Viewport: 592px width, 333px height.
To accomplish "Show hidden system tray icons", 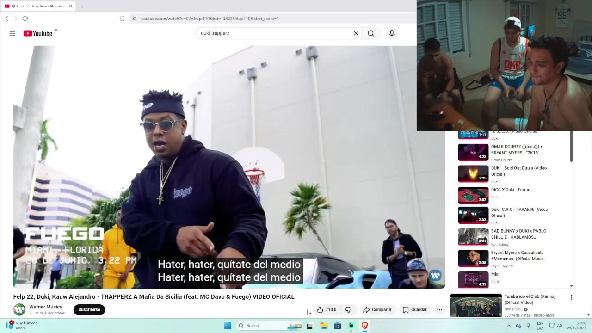I will [508, 326].
